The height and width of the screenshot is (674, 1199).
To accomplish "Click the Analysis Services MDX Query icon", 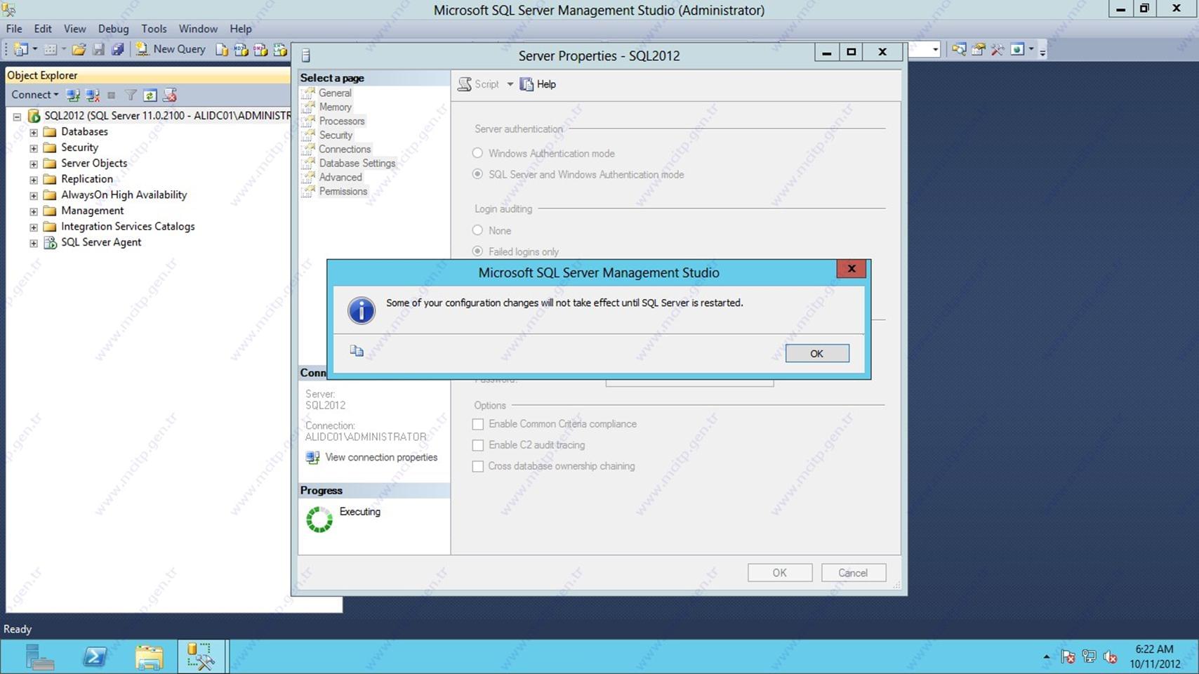I will (x=241, y=49).
